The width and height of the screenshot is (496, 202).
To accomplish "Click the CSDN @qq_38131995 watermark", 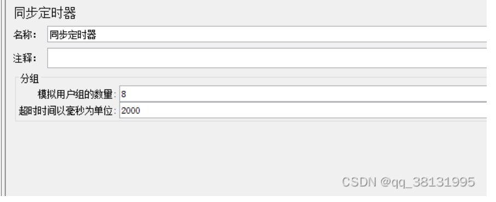I will click(x=408, y=182).
